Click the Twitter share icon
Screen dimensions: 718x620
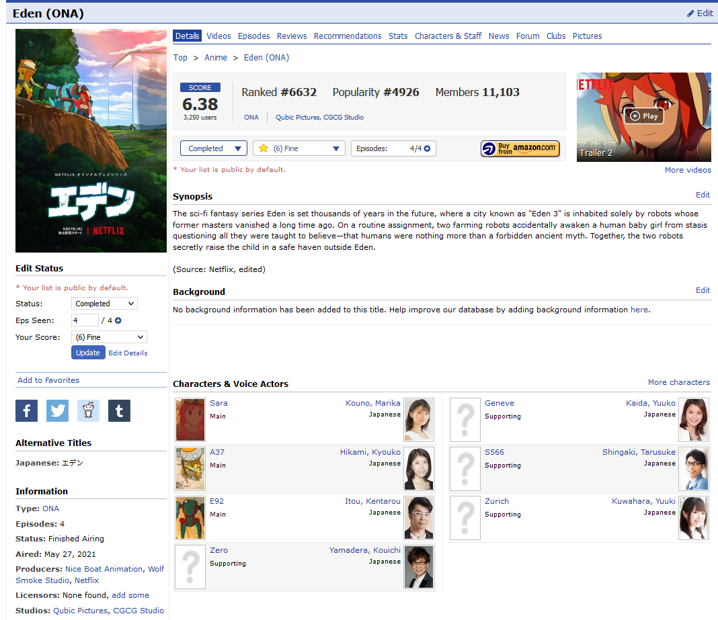pyautogui.click(x=57, y=410)
